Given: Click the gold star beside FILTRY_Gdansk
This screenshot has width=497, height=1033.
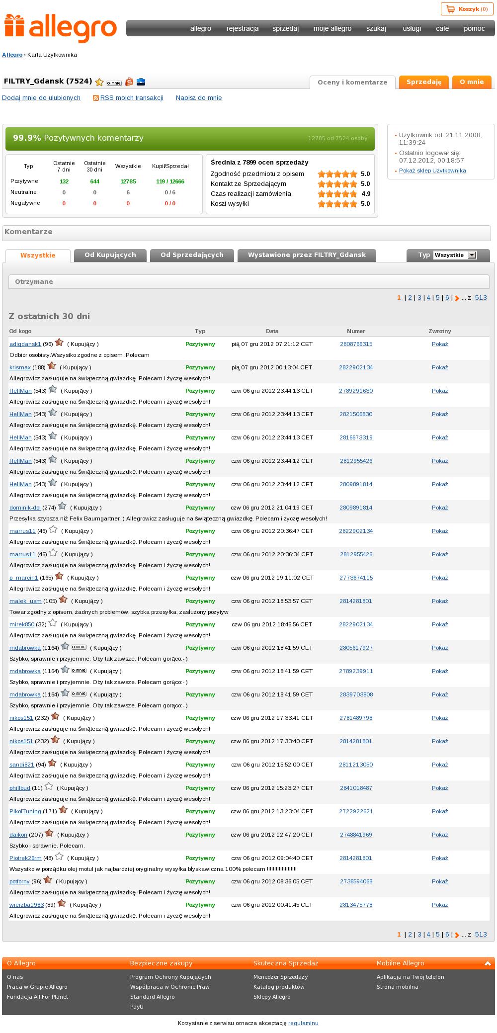Looking at the screenshot, I should point(99,82).
